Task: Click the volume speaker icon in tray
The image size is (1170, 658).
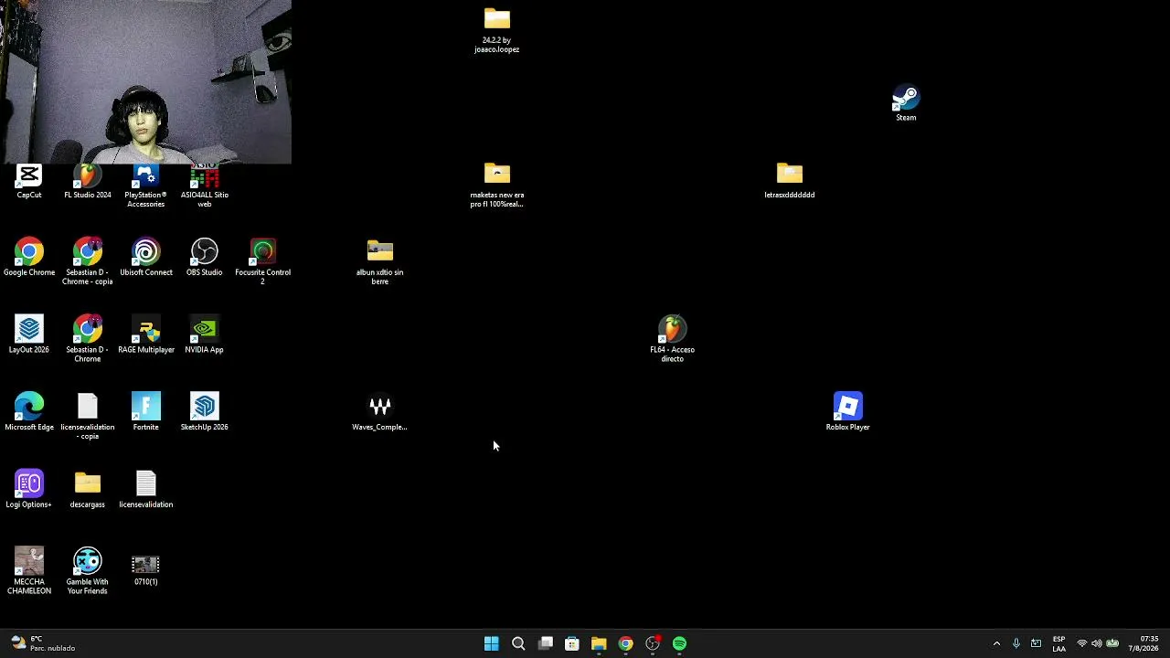Action: click(x=1097, y=643)
